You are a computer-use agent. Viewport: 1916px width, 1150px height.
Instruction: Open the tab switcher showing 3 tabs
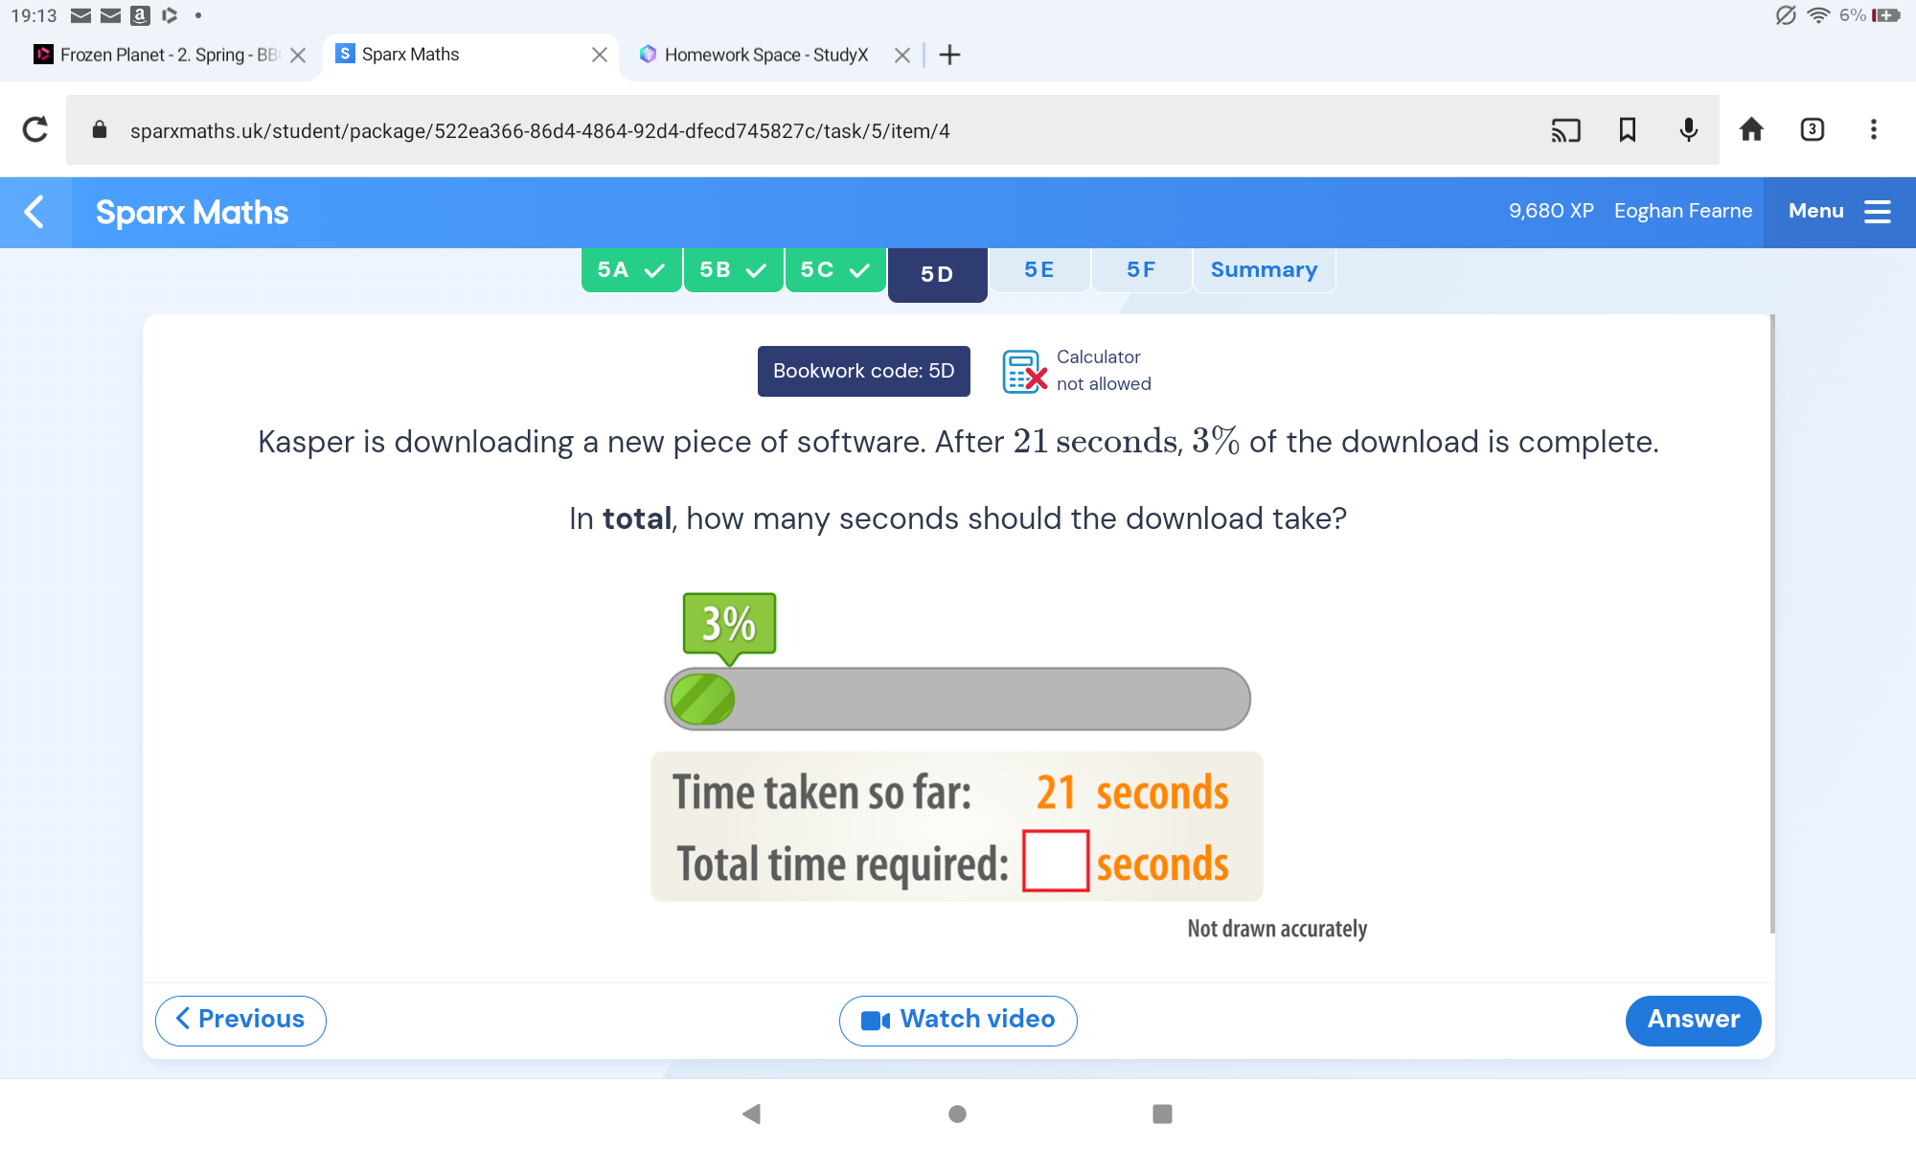point(1813,129)
